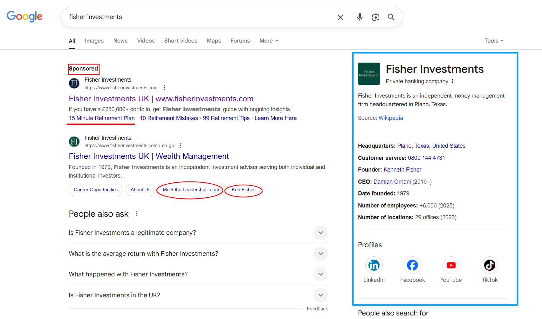Open Fisher Investments LinkedIn profile icon
542x319 pixels.
[374, 265]
